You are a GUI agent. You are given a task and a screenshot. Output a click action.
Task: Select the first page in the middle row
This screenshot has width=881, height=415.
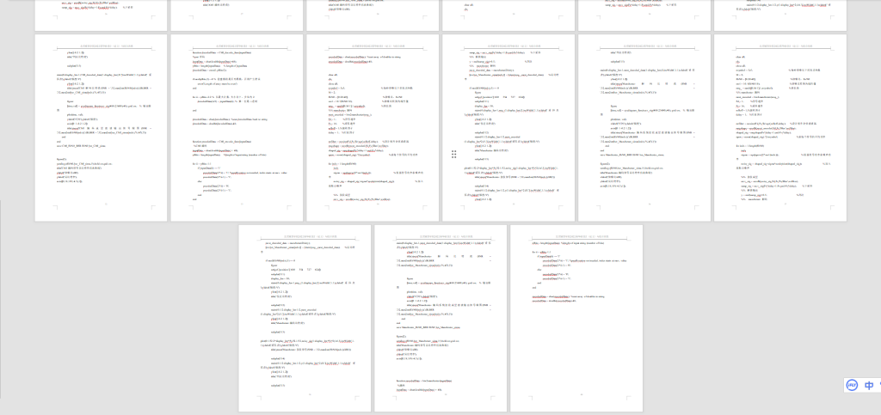point(101,127)
